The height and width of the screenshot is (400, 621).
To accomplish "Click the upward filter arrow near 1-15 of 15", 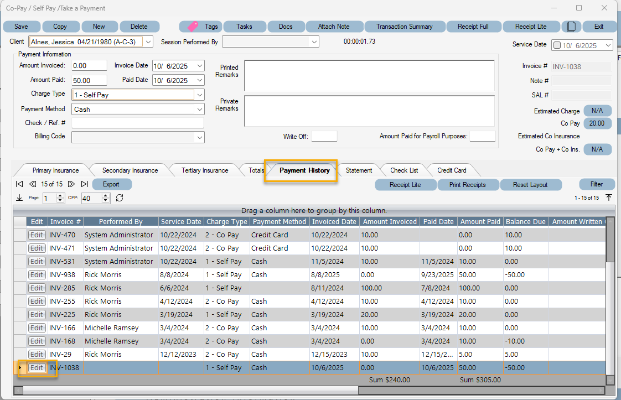I will [609, 198].
